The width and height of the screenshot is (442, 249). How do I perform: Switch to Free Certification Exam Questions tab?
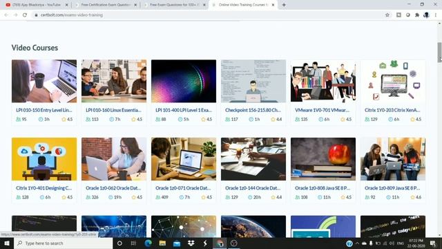point(106,5)
